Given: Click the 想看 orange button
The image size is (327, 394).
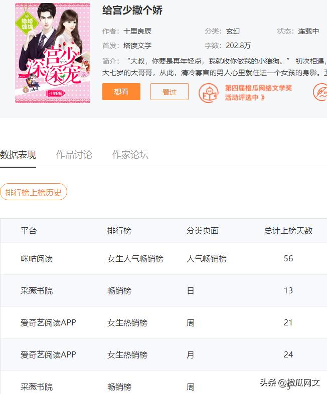Looking at the screenshot, I should tap(121, 92).
